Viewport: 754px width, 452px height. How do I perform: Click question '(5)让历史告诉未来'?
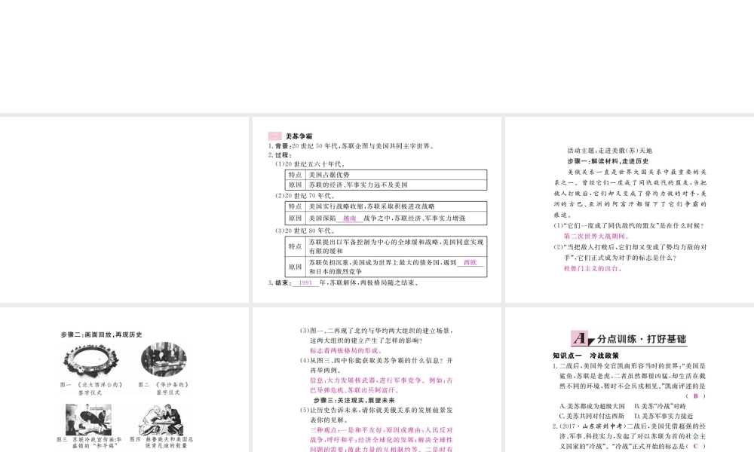pyautogui.click(x=376, y=415)
